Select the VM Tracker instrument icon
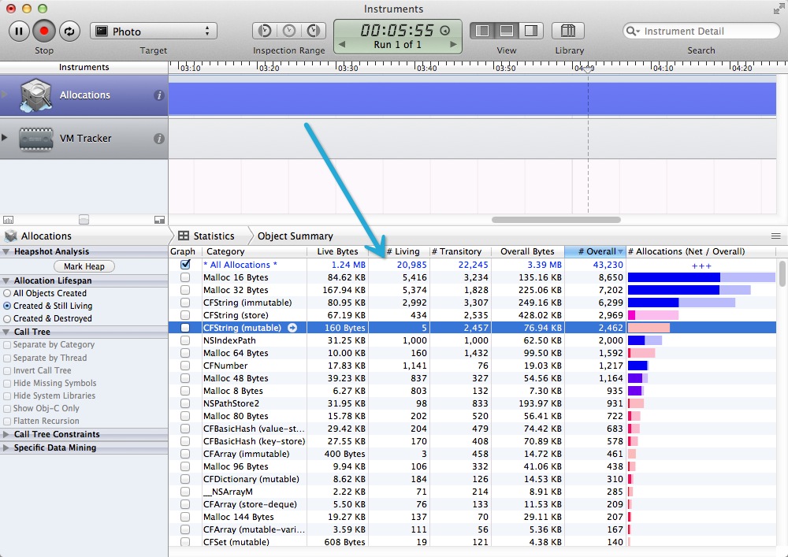 36,139
